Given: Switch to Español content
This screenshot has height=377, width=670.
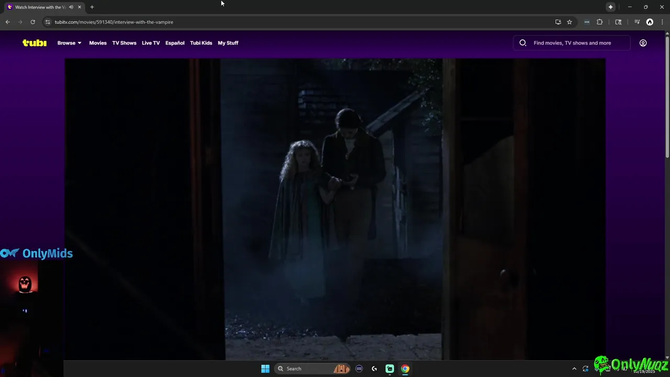Looking at the screenshot, I should 175,43.
